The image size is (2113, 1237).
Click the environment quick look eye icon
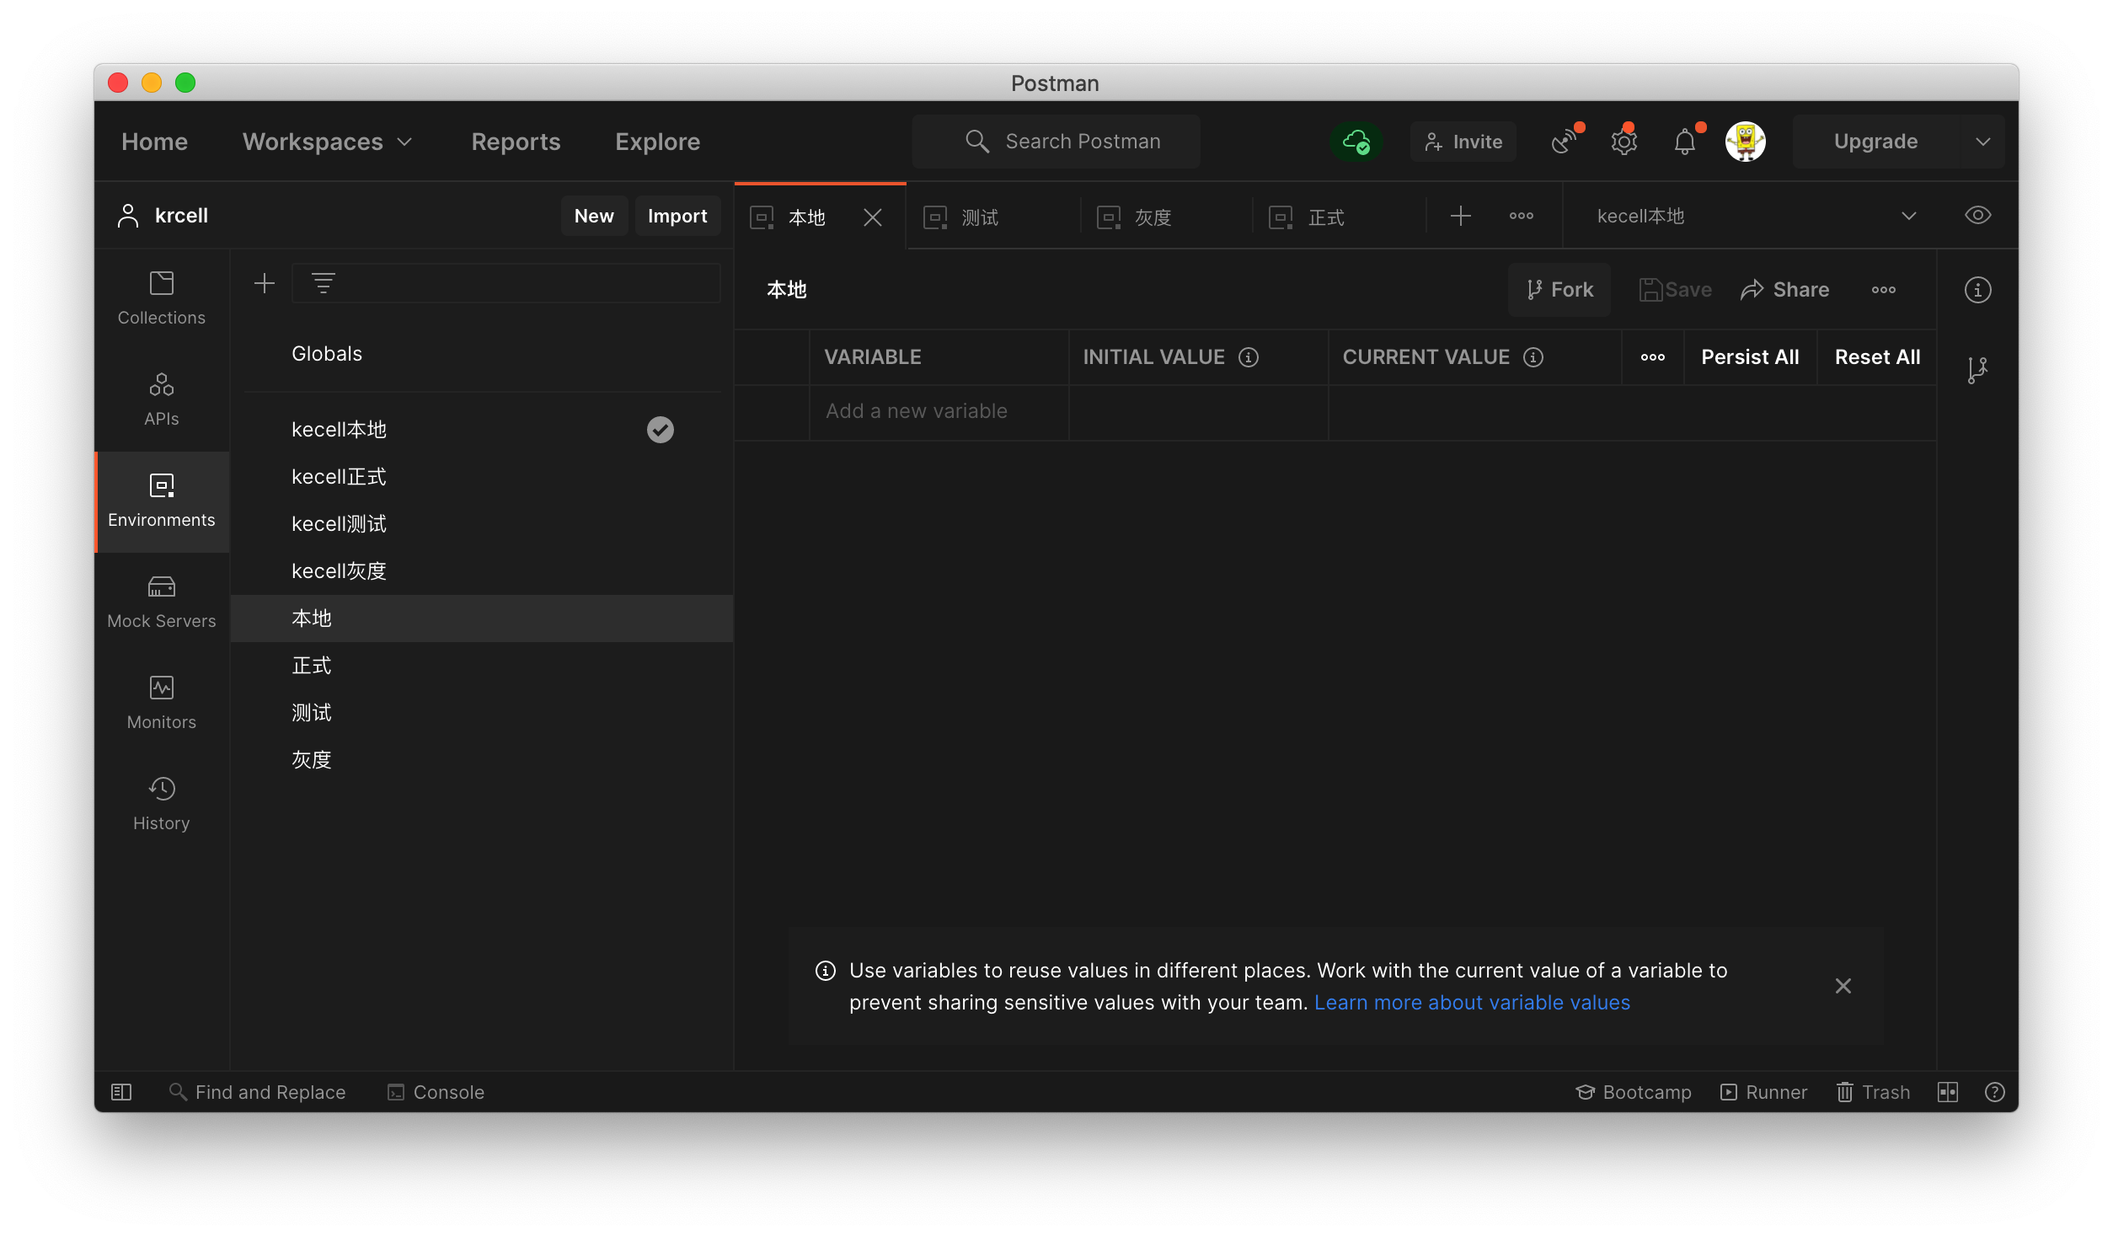tap(1977, 216)
